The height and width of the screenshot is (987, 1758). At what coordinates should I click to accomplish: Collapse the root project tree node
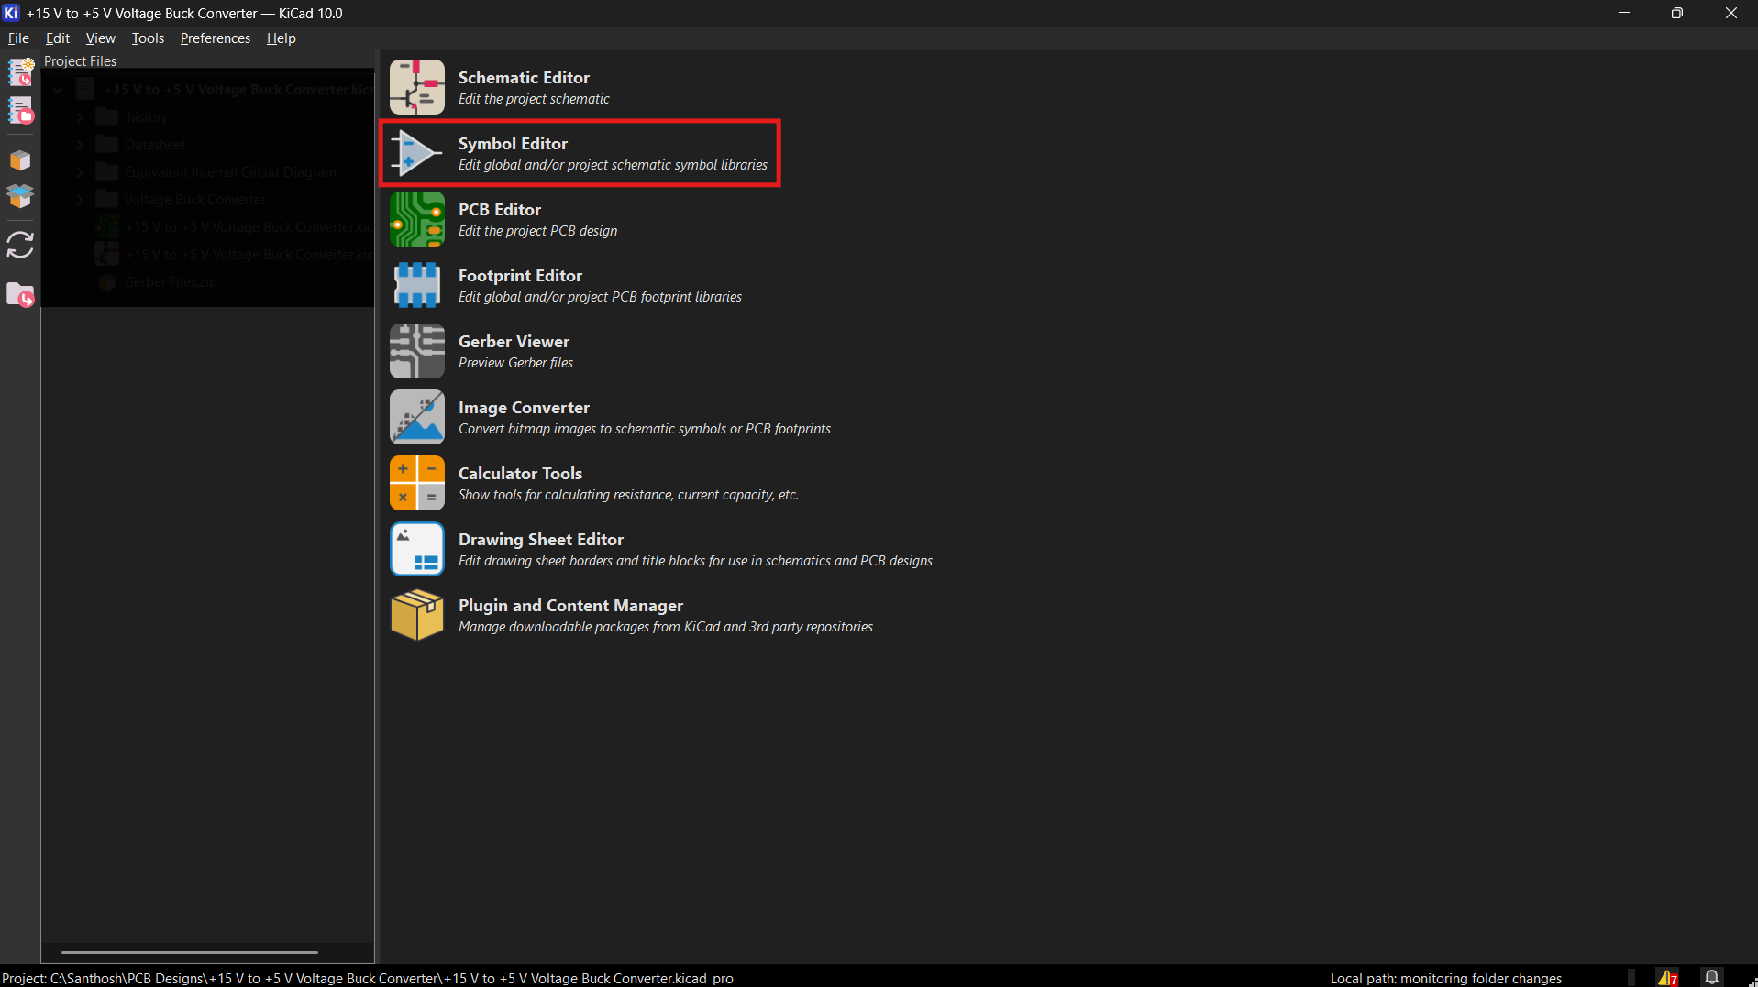[58, 90]
